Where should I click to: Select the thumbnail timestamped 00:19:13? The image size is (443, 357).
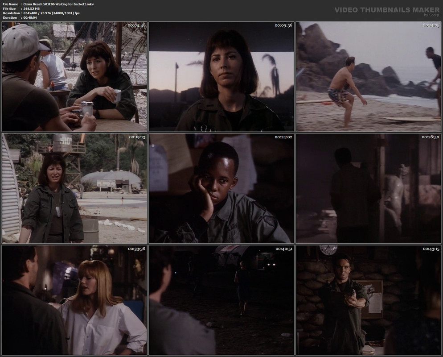tap(74, 188)
